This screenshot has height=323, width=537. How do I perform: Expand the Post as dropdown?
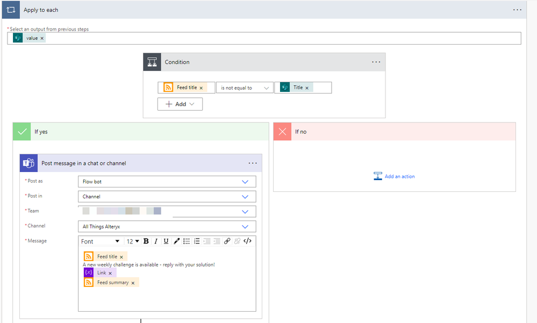pyautogui.click(x=245, y=182)
